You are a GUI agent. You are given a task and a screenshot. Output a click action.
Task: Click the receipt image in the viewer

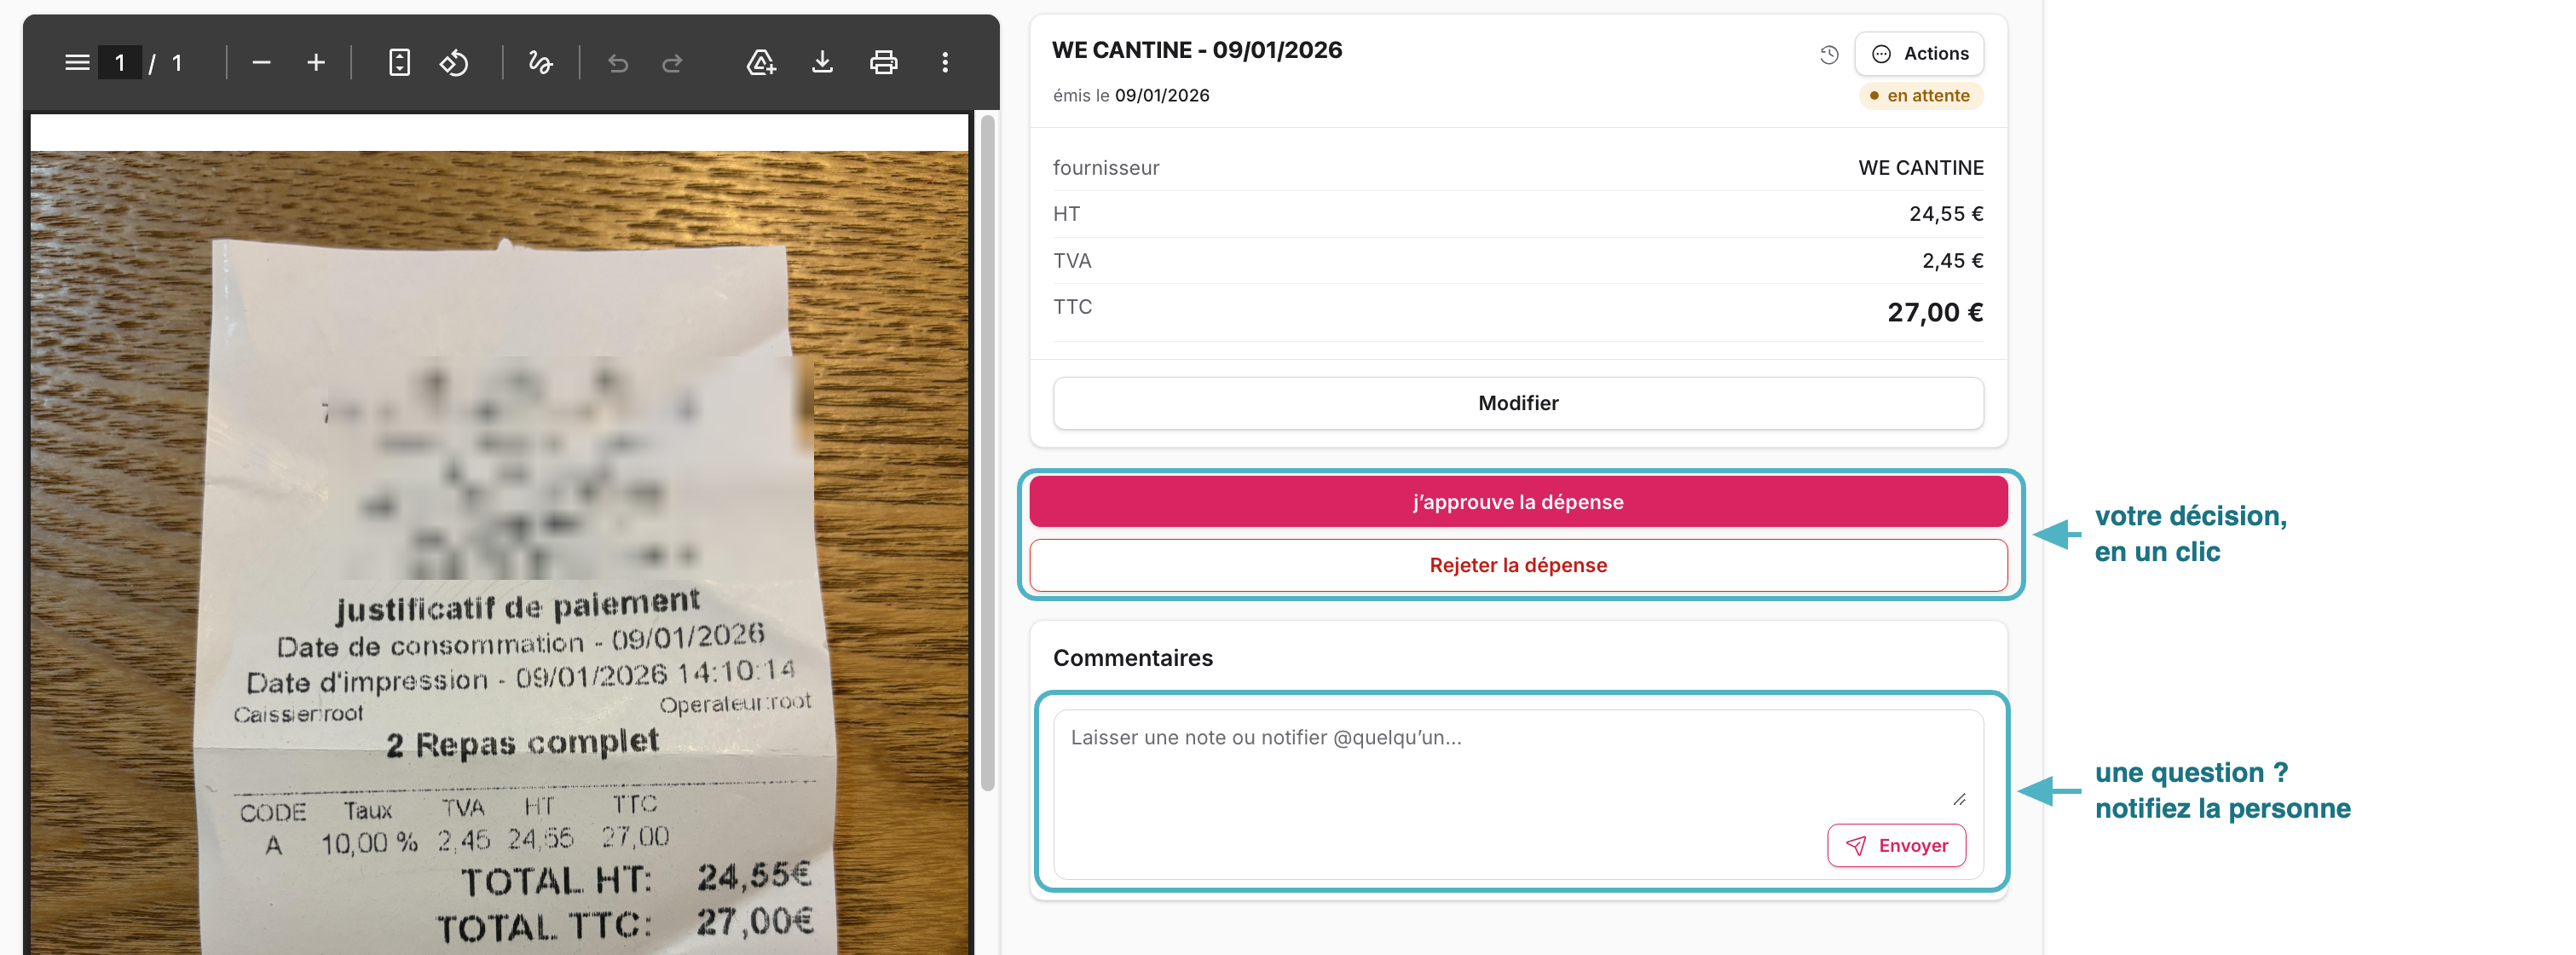coord(499,552)
